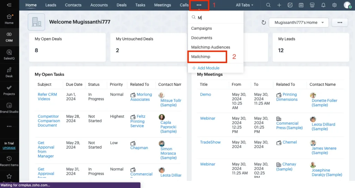The width and height of the screenshot is (355, 188).
Task: Open Favorites star icon in the sidebar
Action: point(9,176)
